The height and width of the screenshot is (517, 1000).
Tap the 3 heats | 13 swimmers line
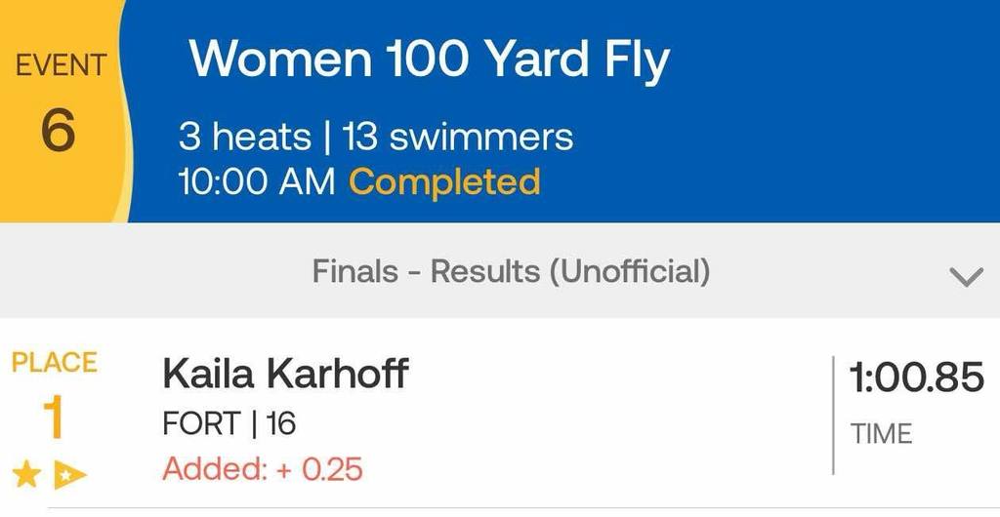(375, 138)
